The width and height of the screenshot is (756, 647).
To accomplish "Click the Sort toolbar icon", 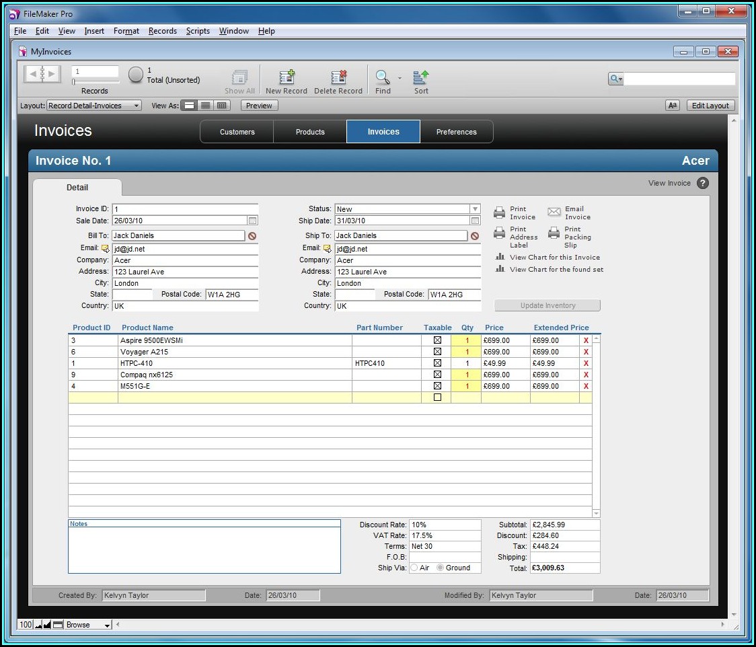I will (421, 77).
